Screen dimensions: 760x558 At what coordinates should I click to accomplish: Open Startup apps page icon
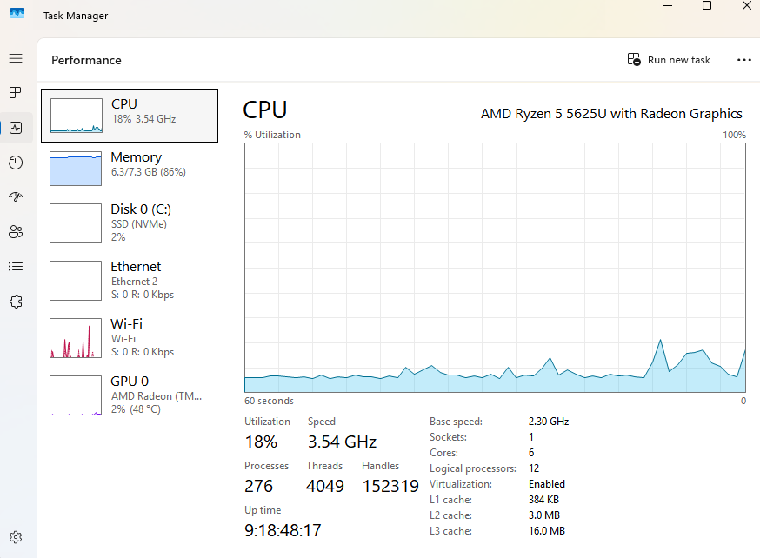(16, 197)
